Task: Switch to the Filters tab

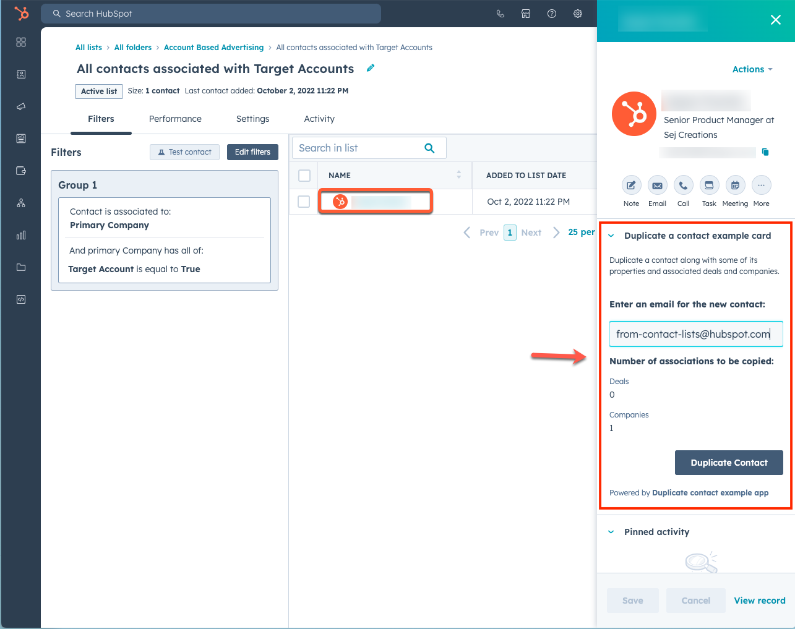Action: [101, 119]
